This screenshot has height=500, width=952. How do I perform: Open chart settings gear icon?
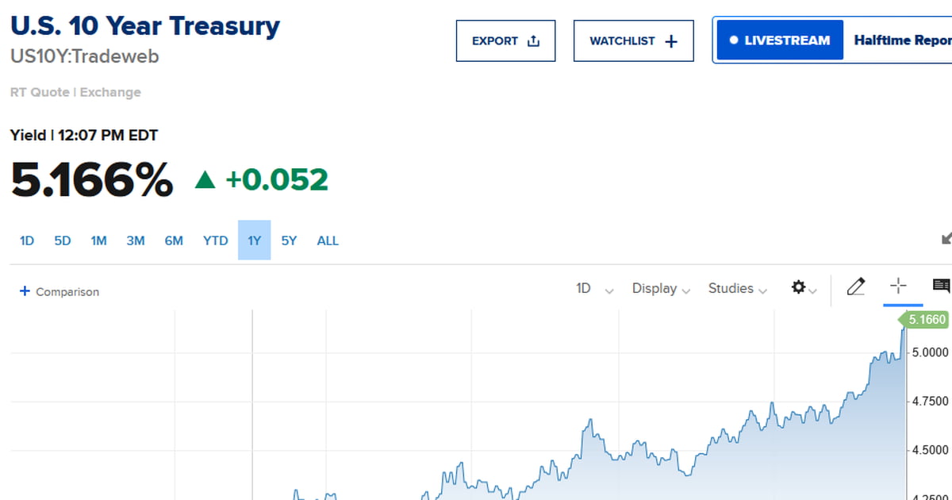click(x=804, y=288)
